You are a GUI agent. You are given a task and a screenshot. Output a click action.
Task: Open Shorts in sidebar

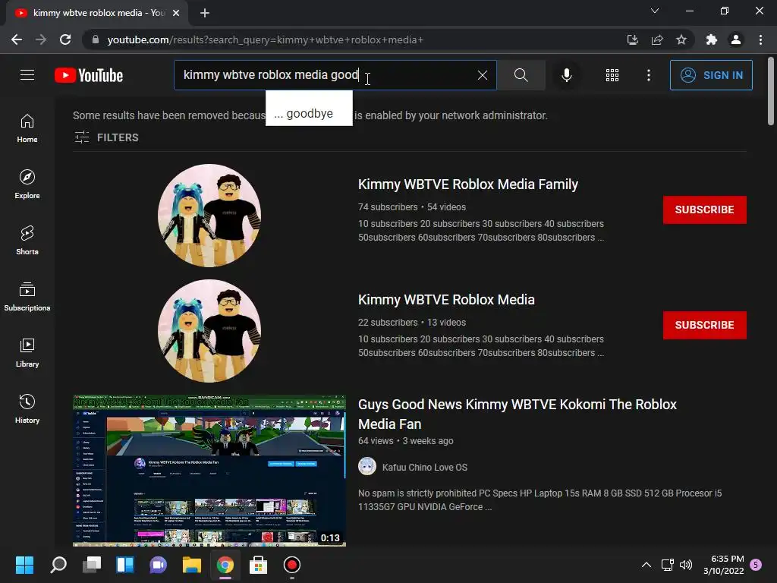coord(27,240)
